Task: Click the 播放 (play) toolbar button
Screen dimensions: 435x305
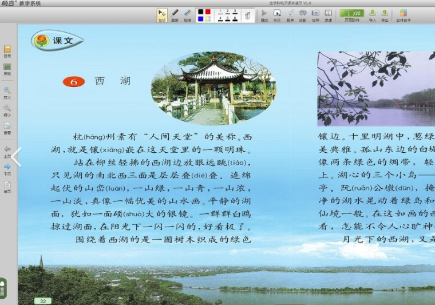Action: point(264,14)
